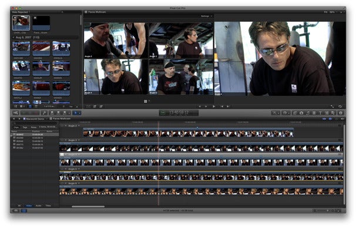This screenshot has height=227, width=356.
Task: Switch to Tags tab in timeline index
Action: 25,127
